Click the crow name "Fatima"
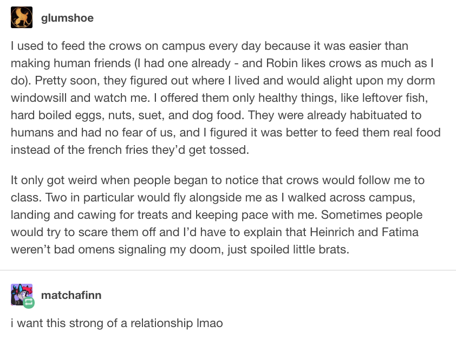This screenshot has height=339, width=456. pos(400,232)
